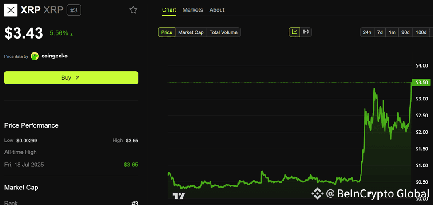Screen dimensions: 433x205
Task: Click the $4.00 axis label
Action: tap(422, 65)
